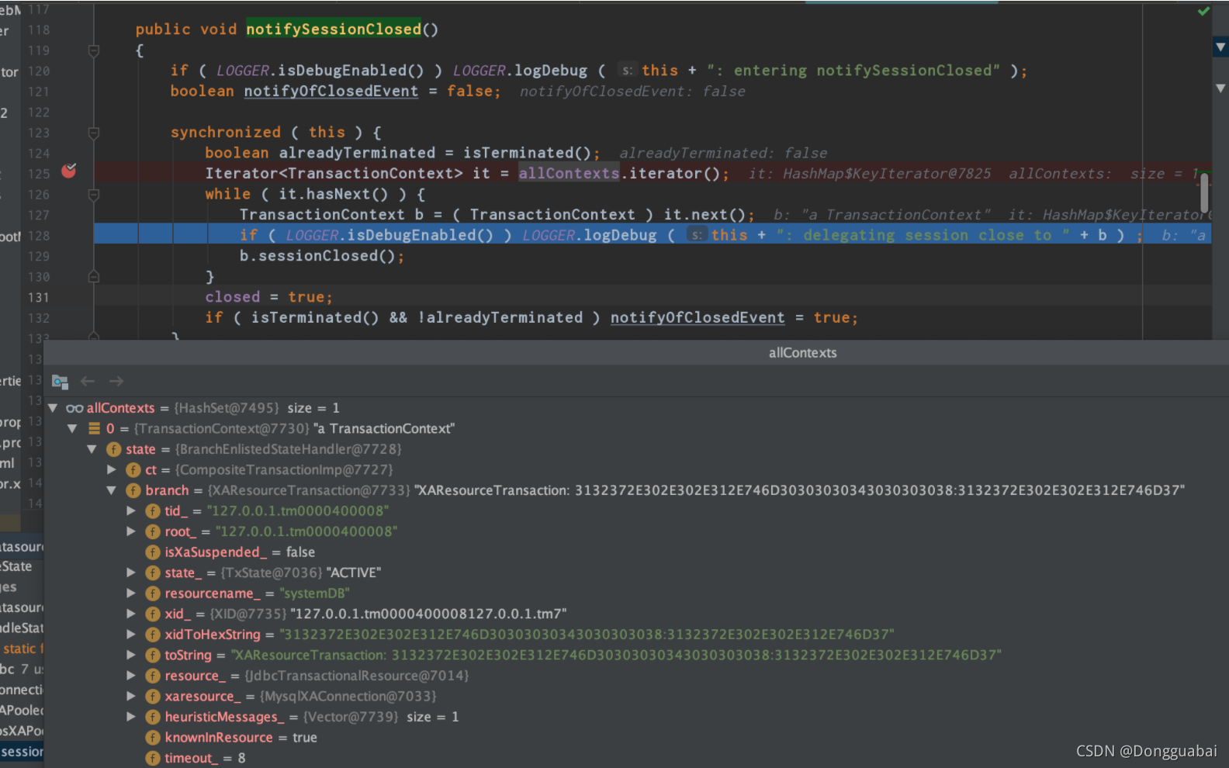This screenshot has height=768, width=1229.
Task: Click allContexts variable on line 125
Action: 569,174
